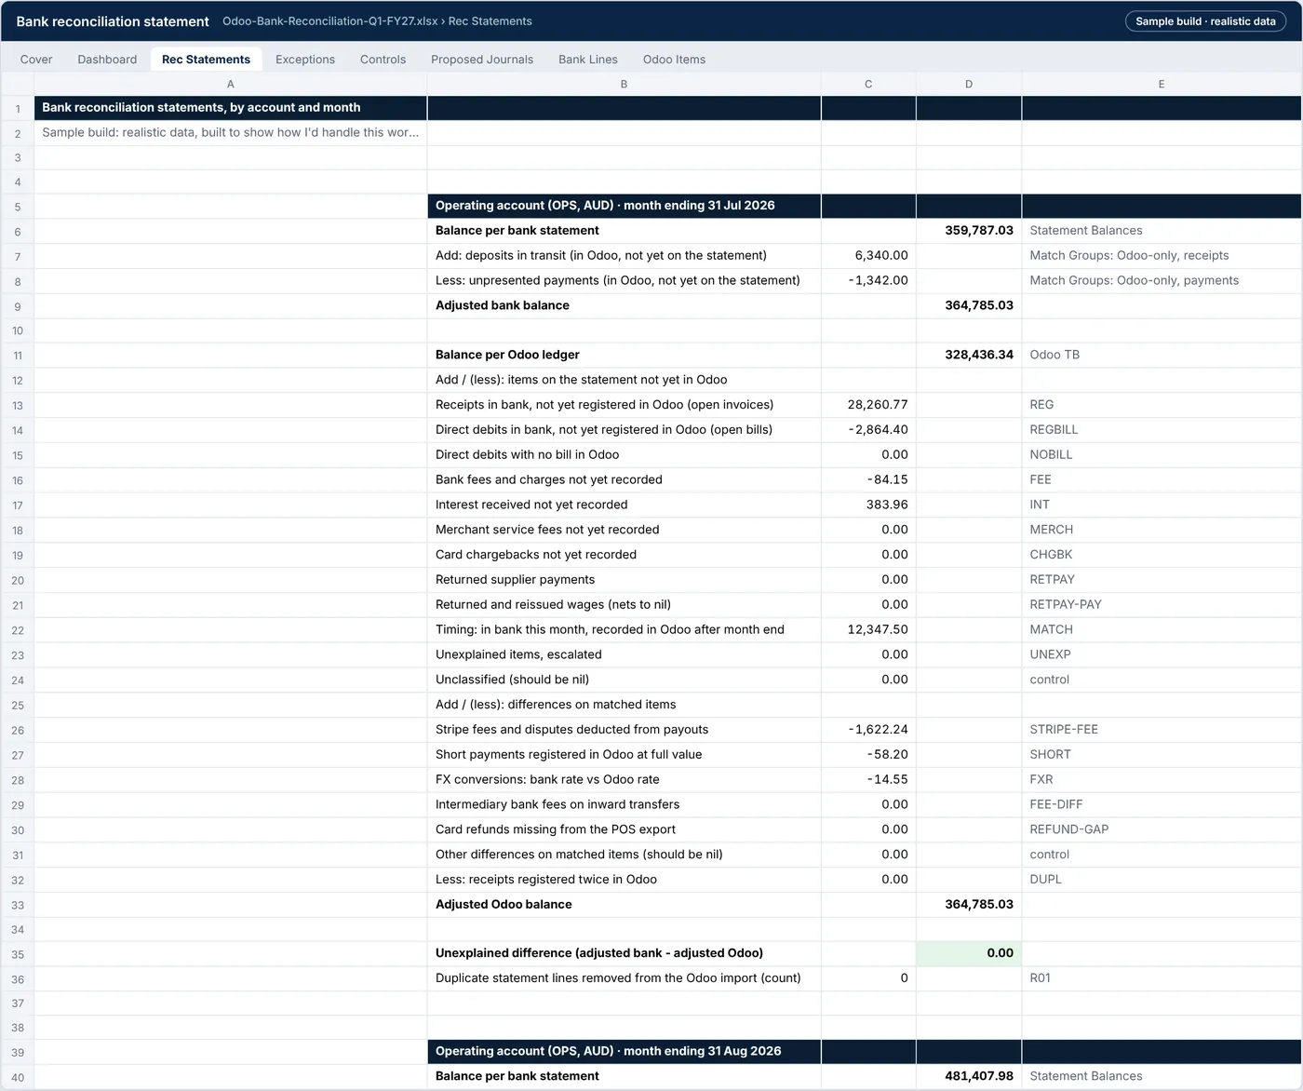Go to the Controls tab
The height and width of the screenshot is (1091, 1303).
tap(383, 60)
